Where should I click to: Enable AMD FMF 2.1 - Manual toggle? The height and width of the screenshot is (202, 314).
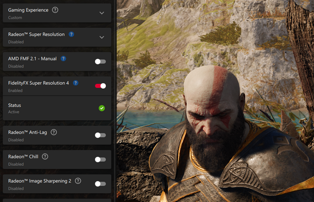click(100, 61)
